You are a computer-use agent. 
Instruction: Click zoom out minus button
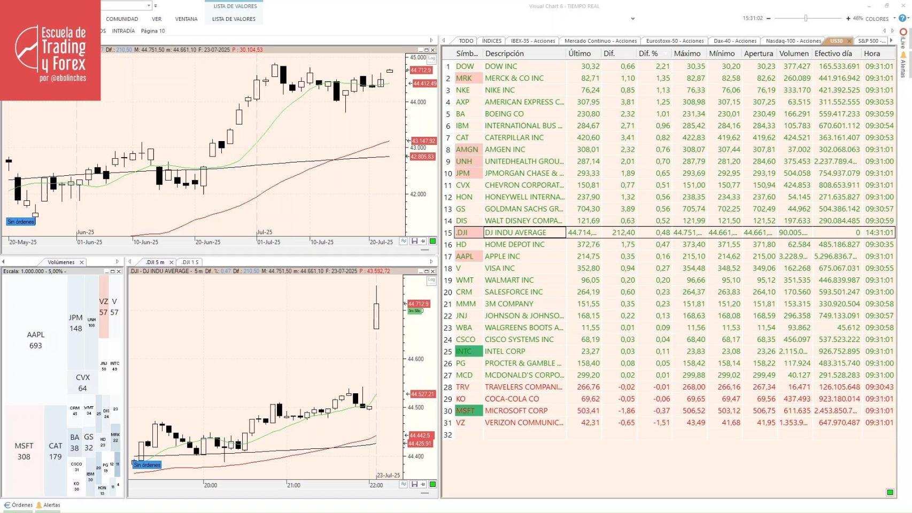point(769,18)
